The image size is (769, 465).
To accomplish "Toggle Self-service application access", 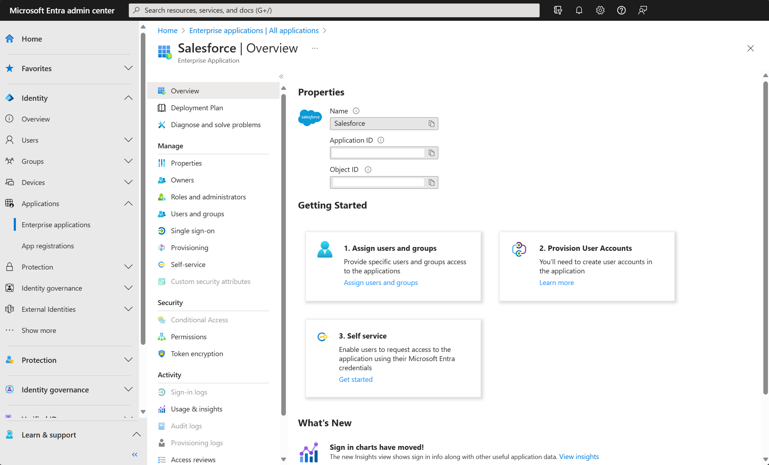I will click(x=188, y=264).
